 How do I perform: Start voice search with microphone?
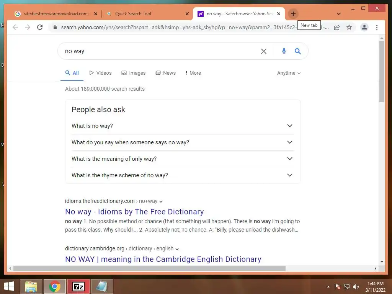click(x=284, y=51)
